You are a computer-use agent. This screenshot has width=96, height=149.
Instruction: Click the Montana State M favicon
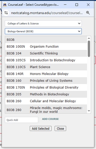click(5, 5)
